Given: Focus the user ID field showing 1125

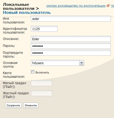Looking at the screenshot, I should coord(44,29).
